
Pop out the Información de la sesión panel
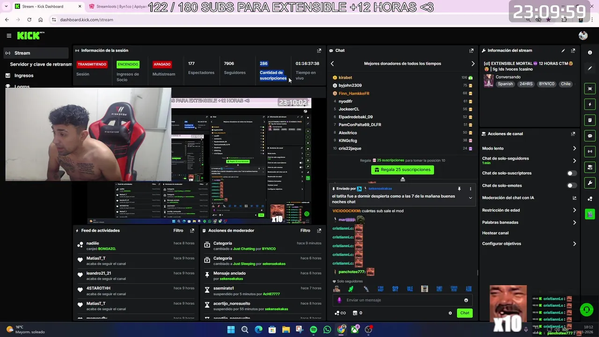(319, 51)
